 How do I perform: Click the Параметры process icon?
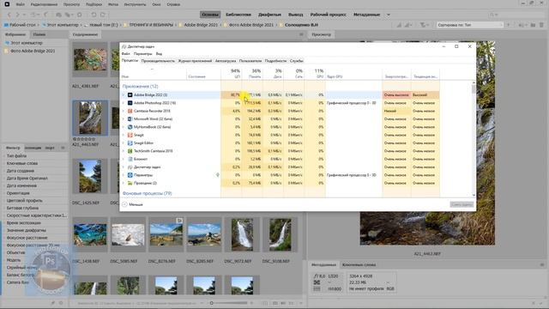pos(130,175)
